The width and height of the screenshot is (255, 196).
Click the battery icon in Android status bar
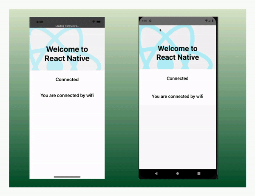click(211, 21)
